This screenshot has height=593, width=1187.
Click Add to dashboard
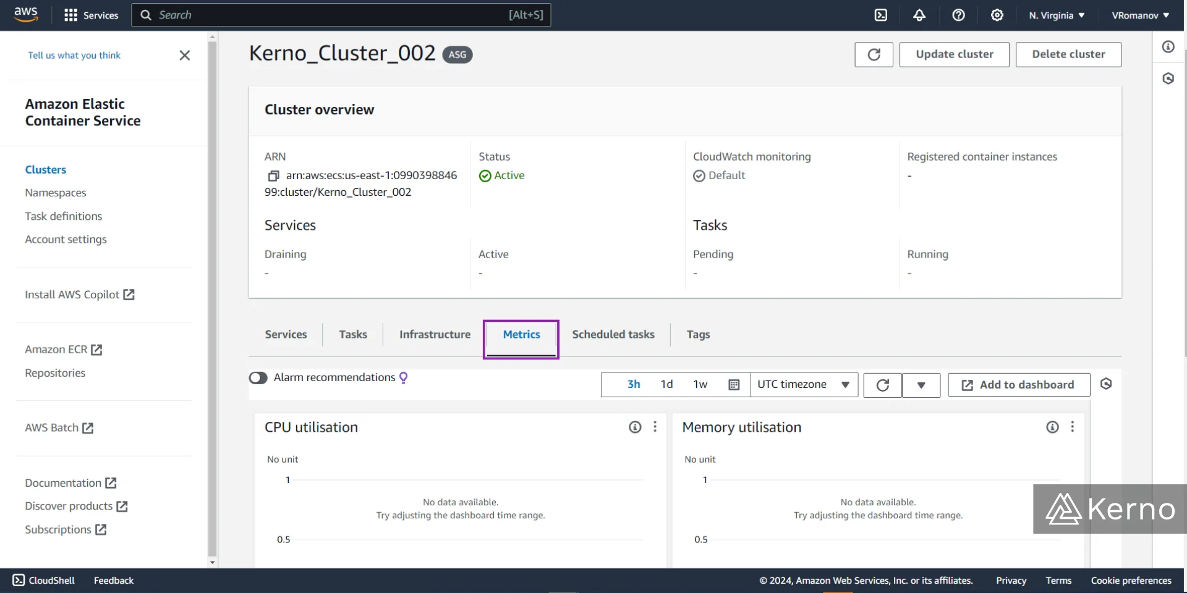pos(1019,385)
